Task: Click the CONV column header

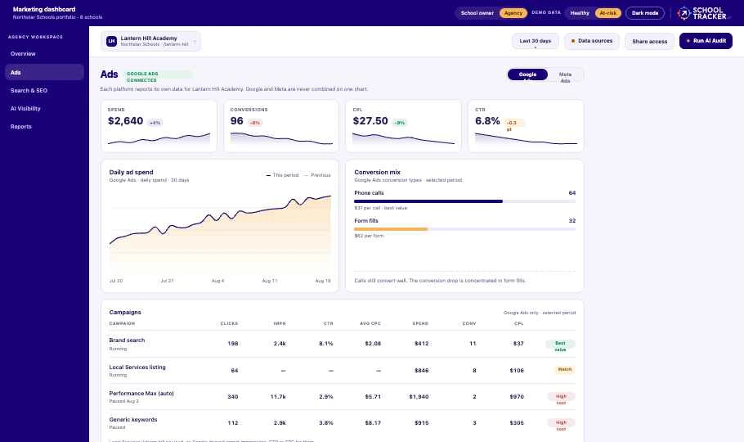Action: pyautogui.click(x=468, y=323)
